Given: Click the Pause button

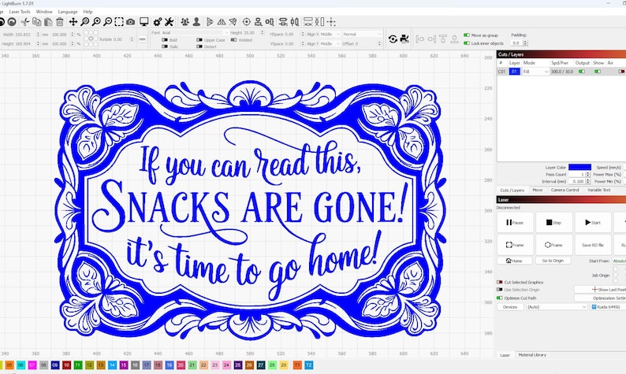Looking at the screenshot, I should click(x=515, y=223).
